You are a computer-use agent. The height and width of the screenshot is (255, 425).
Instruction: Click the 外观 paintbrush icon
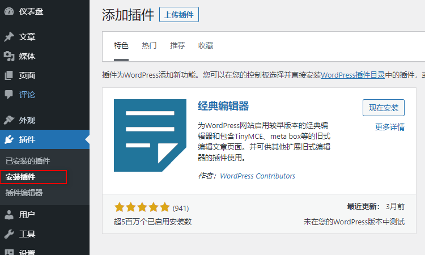(9, 120)
